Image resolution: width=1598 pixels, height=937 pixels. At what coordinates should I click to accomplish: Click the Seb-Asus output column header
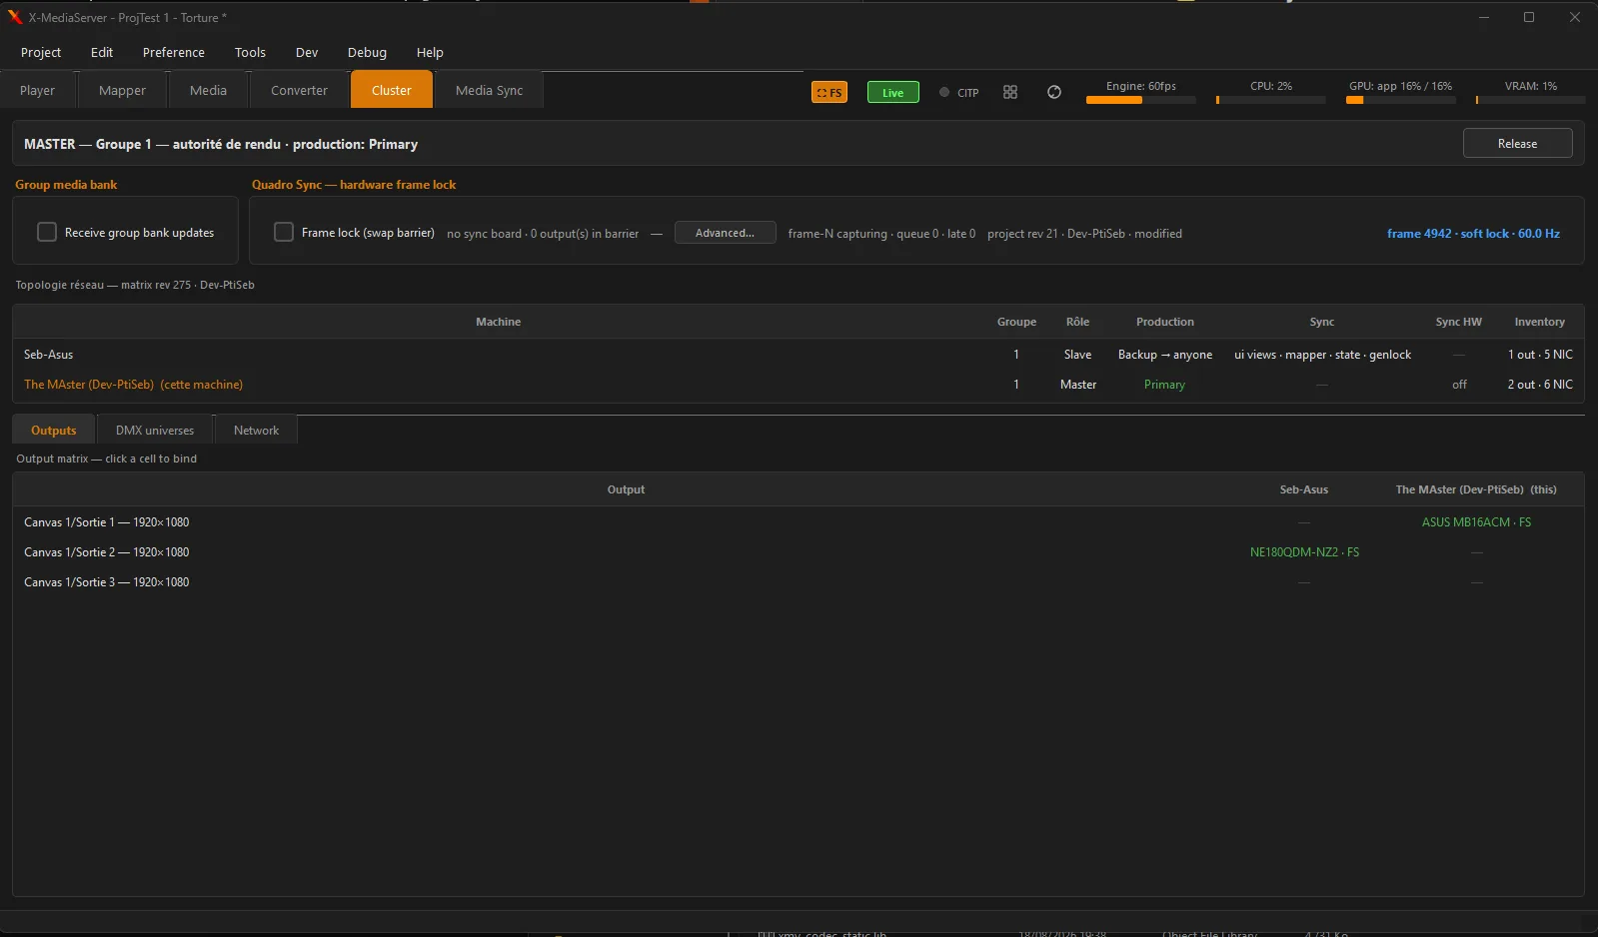(x=1303, y=489)
